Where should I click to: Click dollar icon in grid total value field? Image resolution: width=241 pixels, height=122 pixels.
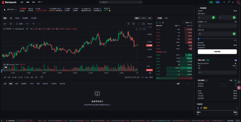234,34
